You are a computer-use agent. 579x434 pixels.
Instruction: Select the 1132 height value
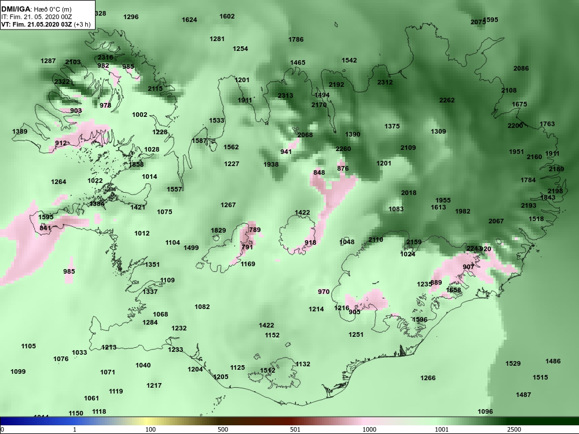coord(303,364)
